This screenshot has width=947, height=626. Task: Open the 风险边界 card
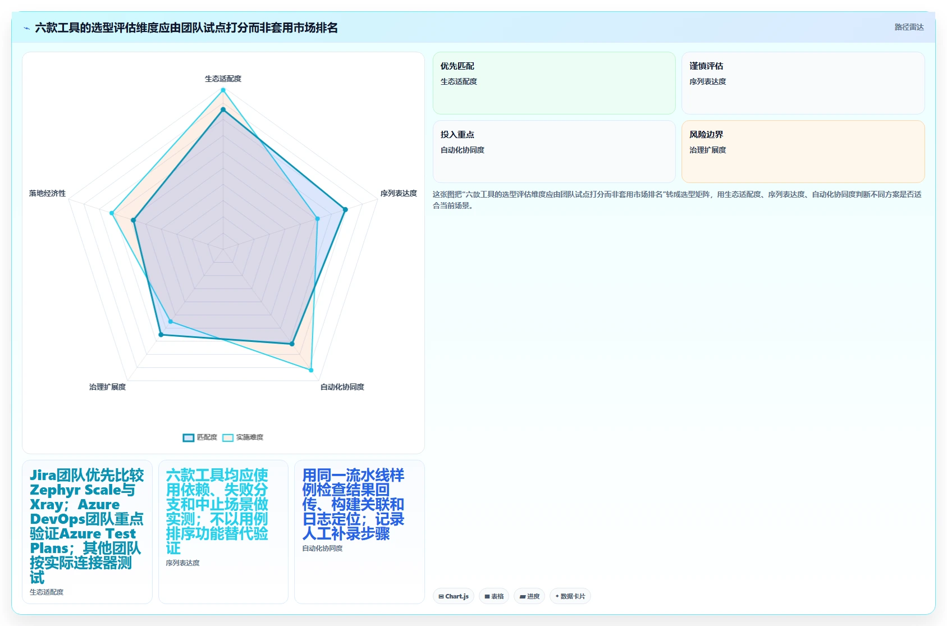[803, 152]
